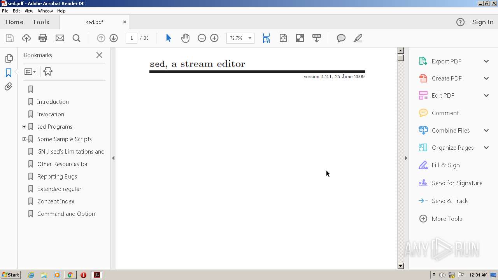The image size is (498, 280).
Task: Toggle the Bookmarks panel sidebar icon
Action: coord(9,73)
